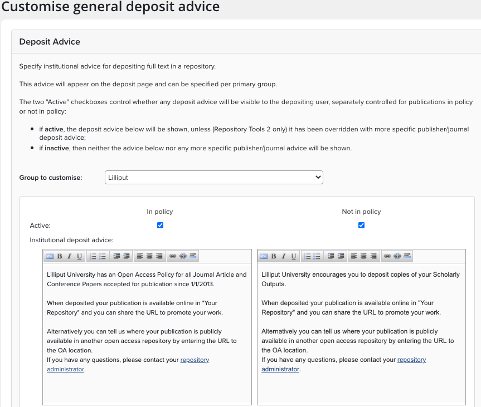481x407 pixels.
Task: Remove link in In policy editor
Action: click(183, 256)
